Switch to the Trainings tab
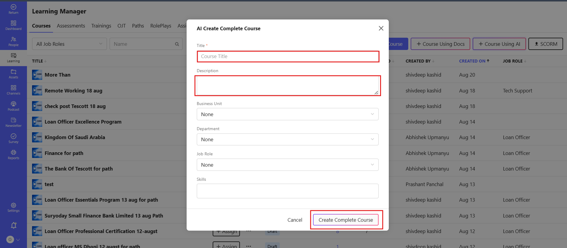Viewport: 567px width, 248px height. pos(101,26)
